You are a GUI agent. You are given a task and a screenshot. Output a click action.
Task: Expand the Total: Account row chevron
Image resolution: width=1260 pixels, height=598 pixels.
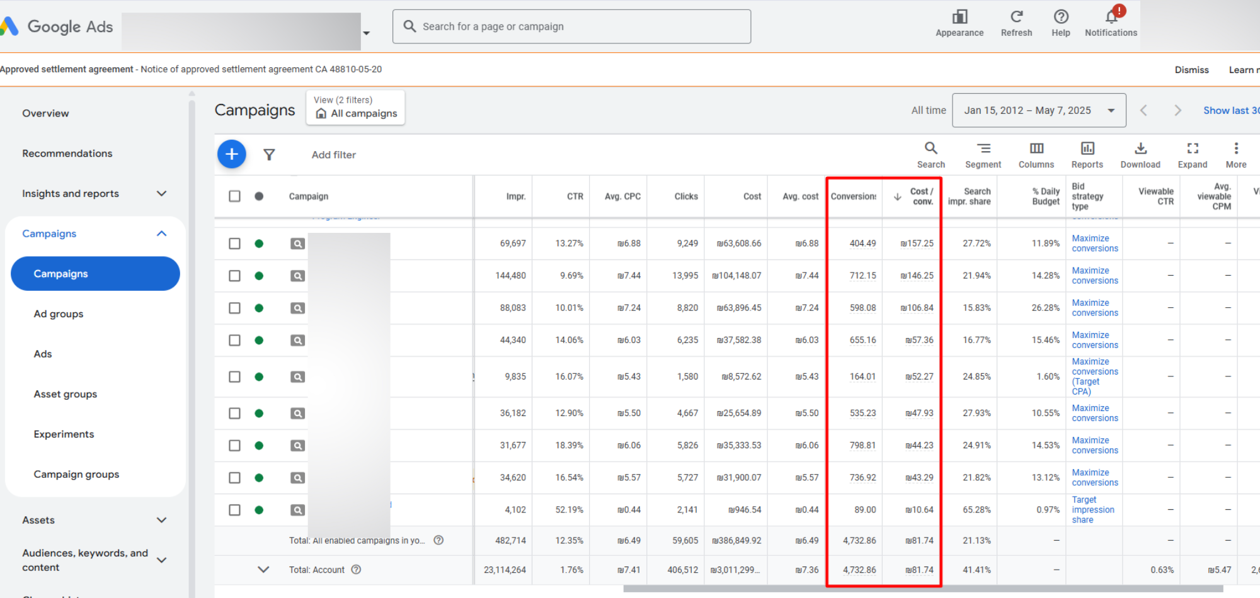(263, 570)
